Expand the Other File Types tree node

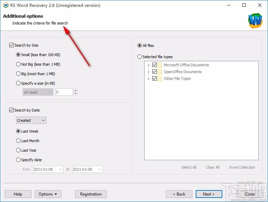(x=148, y=79)
